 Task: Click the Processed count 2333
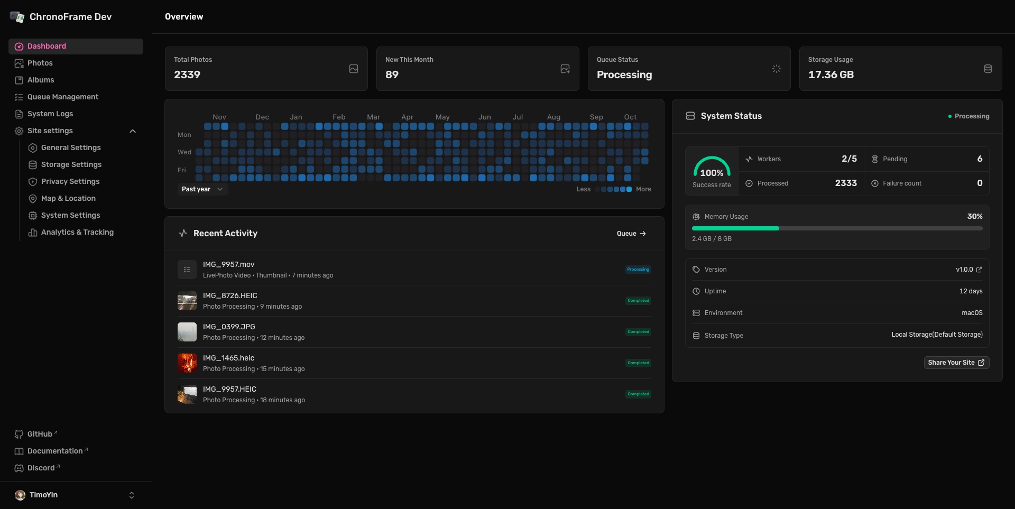(x=846, y=183)
